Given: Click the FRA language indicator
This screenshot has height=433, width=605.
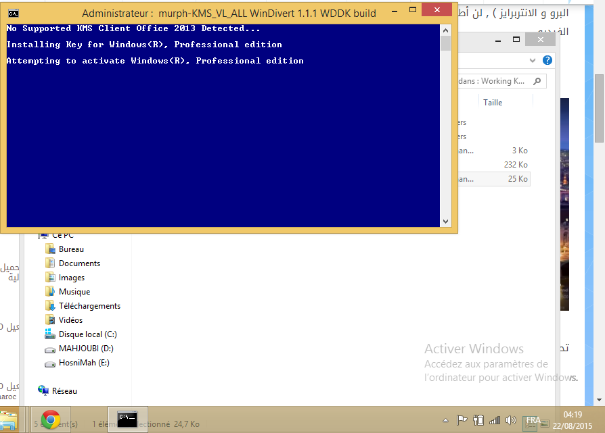Looking at the screenshot, I should tap(533, 420).
